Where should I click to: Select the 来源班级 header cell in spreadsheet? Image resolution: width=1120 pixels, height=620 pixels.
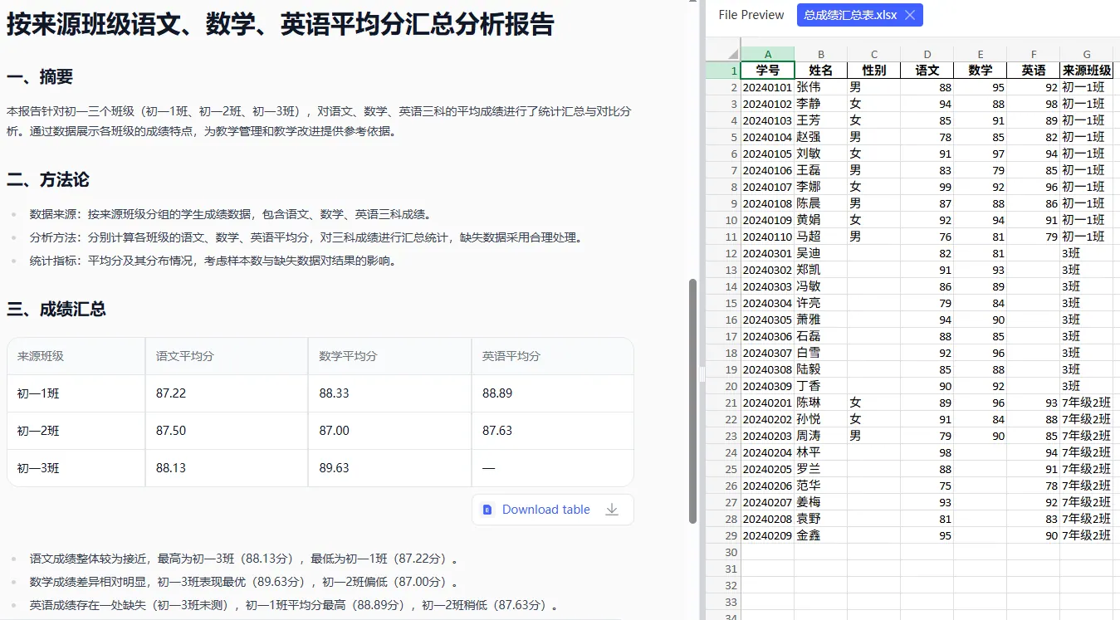coord(1087,71)
